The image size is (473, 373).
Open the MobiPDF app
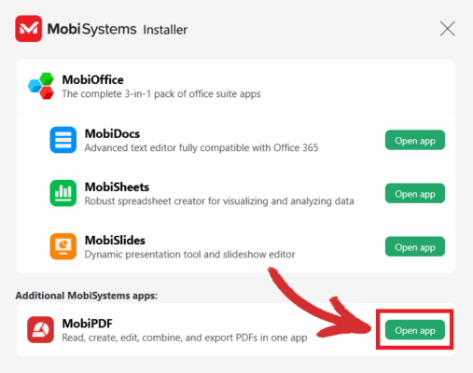pos(415,330)
